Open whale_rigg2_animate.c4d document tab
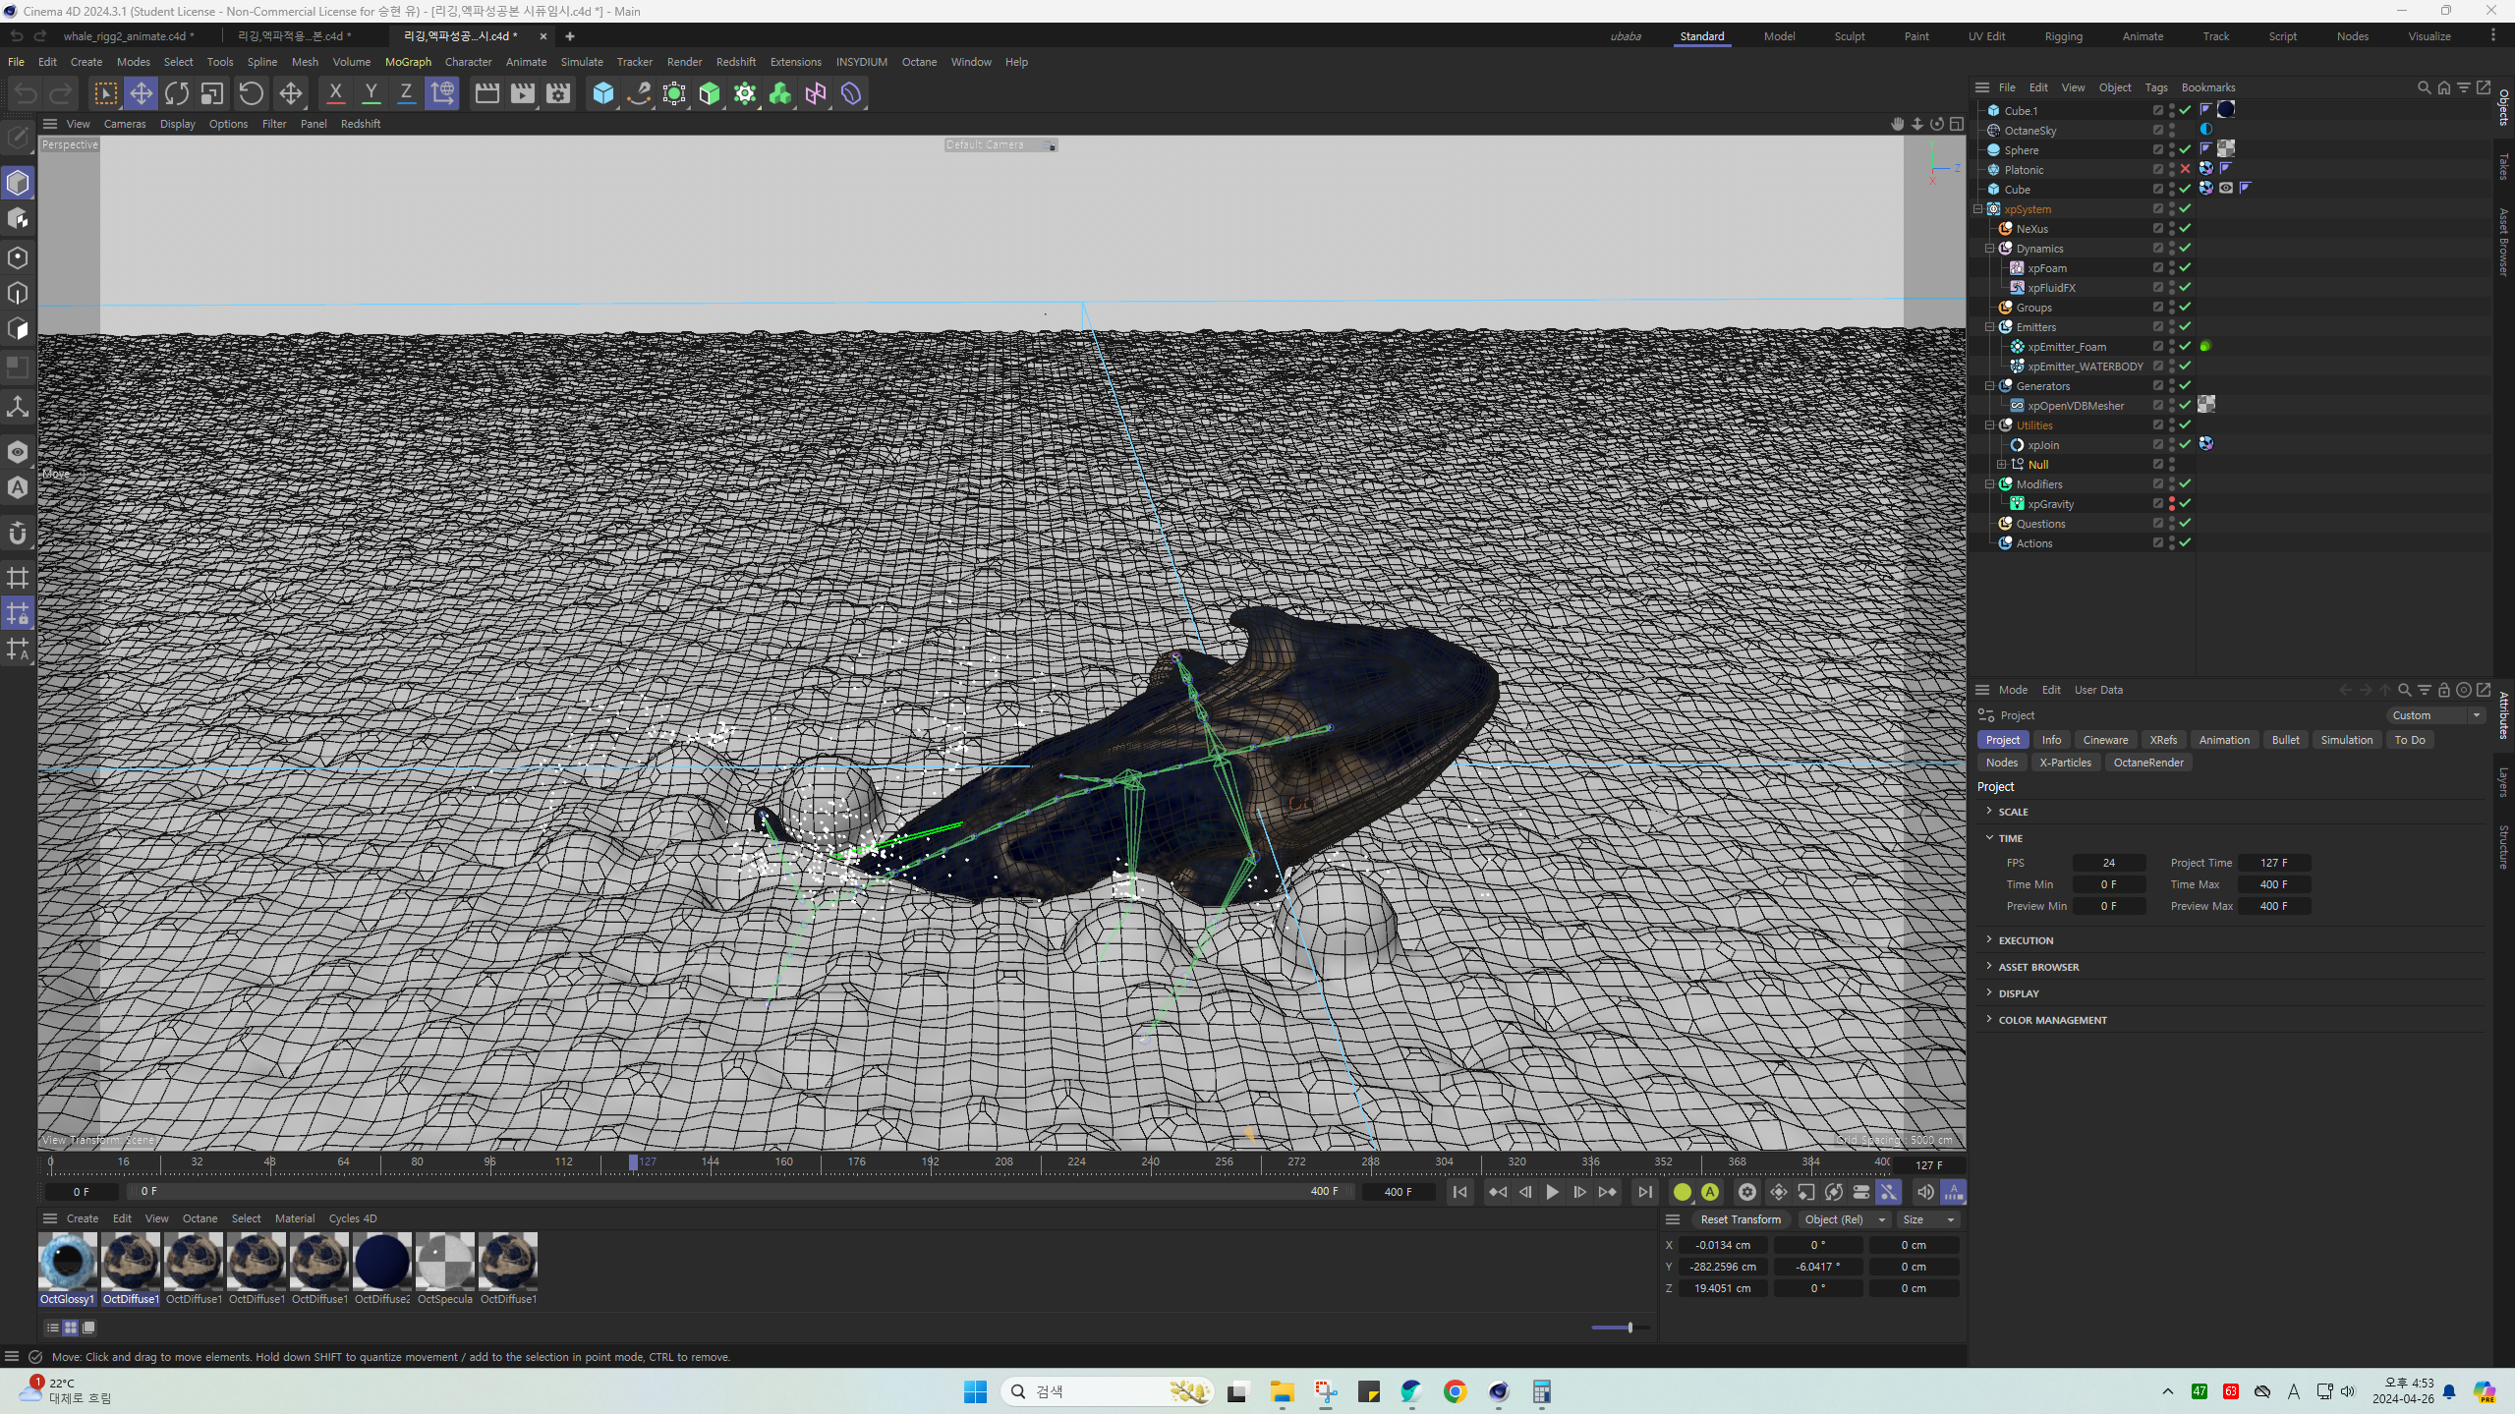This screenshot has height=1414, width=2515. pos(129,36)
